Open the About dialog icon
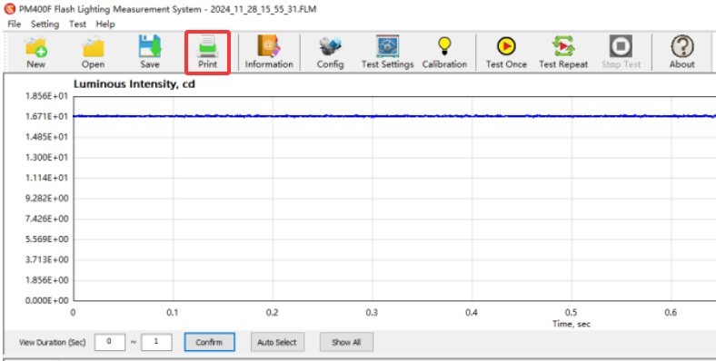The height and width of the screenshot is (361, 716). (x=682, y=52)
